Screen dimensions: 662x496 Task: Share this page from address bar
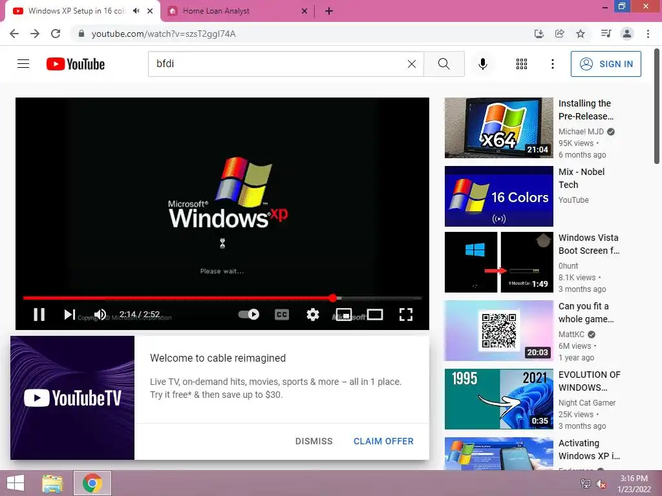tap(559, 34)
